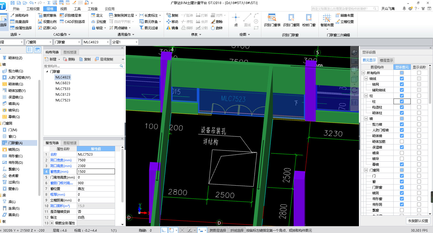The height and width of the screenshot is (233, 433).
Task: Open the 工程设置 ribbon tab
Action: [x=33, y=9]
